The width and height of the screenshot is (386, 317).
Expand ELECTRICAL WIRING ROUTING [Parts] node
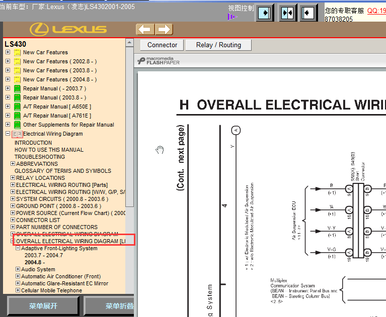[13, 184]
